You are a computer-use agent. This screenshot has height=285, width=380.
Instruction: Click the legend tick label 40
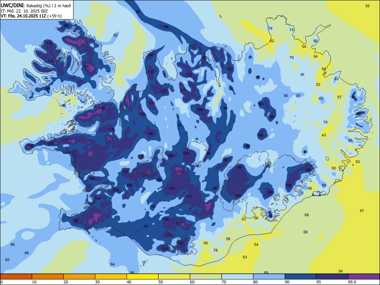coord(129,282)
